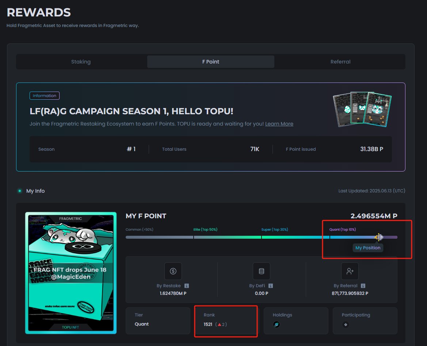Image resolution: width=427 pixels, height=346 pixels.
Task: Open the Referral tab
Action: pyautogui.click(x=340, y=62)
